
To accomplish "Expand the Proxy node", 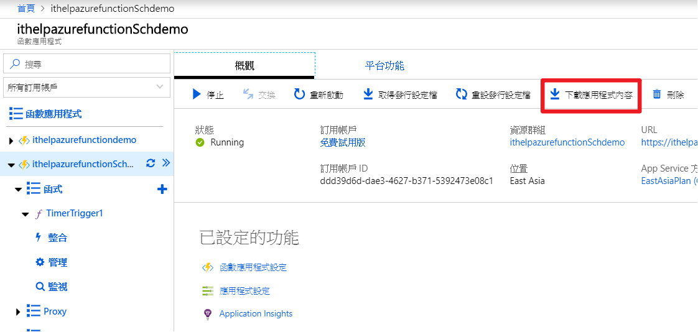I will point(18,312).
